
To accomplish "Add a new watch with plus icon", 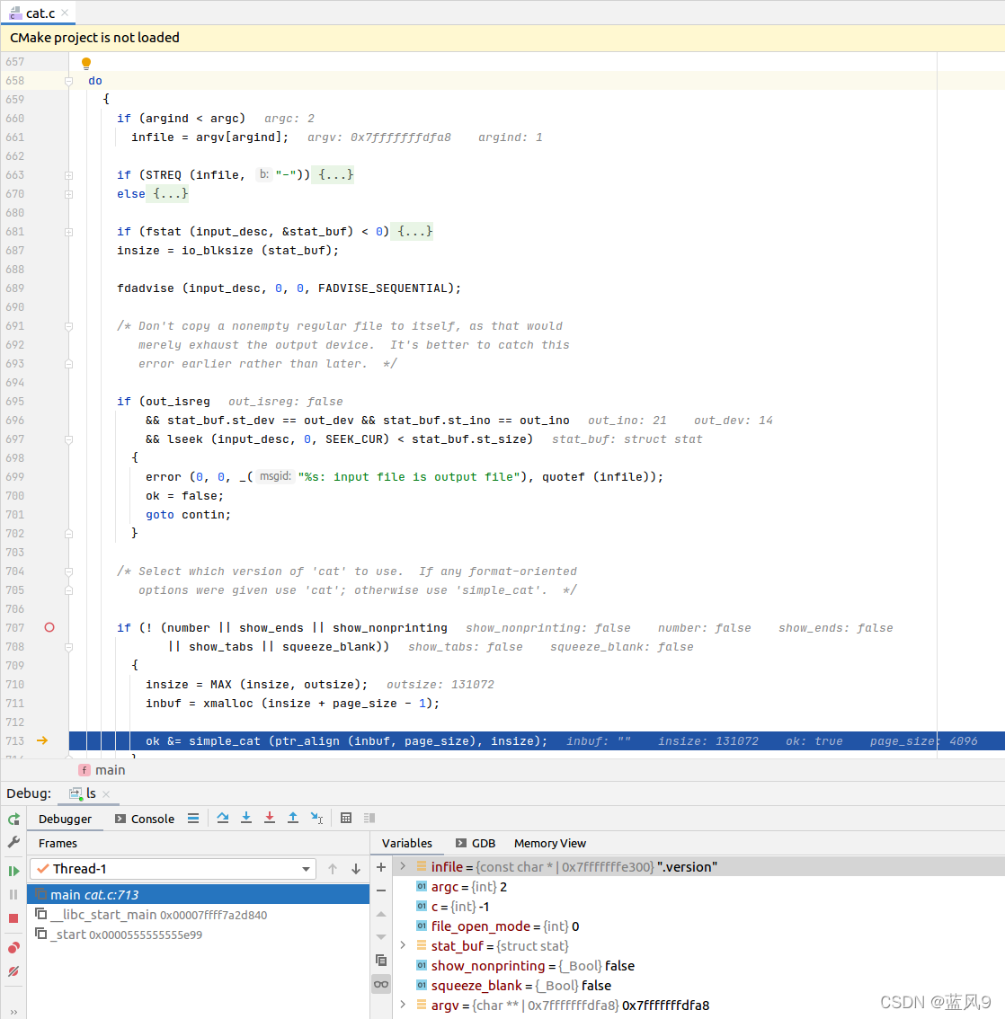I will click(381, 867).
